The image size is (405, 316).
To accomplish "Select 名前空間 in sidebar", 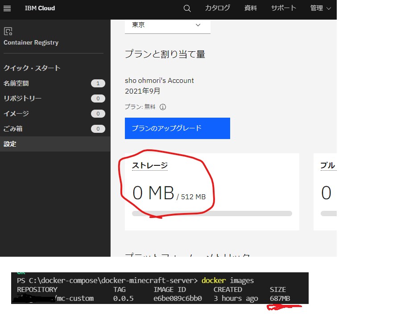I will tap(55, 83).
